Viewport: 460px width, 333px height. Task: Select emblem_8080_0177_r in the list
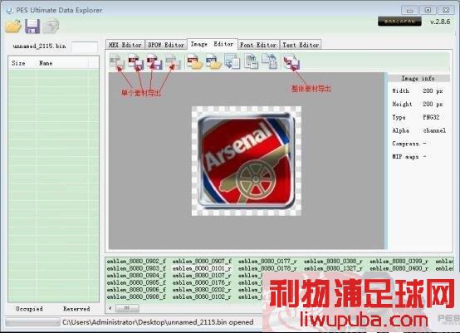(x=268, y=261)
